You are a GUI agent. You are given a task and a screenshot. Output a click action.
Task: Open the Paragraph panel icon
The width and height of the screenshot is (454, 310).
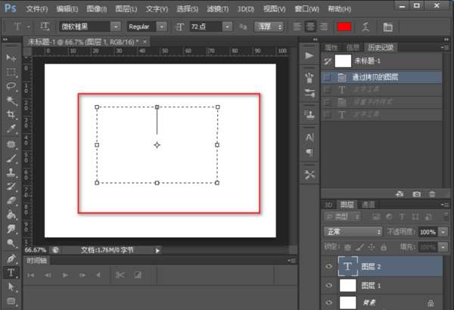coord(309,152)
